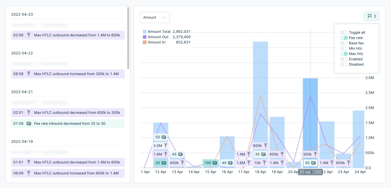Click the 40 fee rate marker near 16 Apr

pos(227,163)
